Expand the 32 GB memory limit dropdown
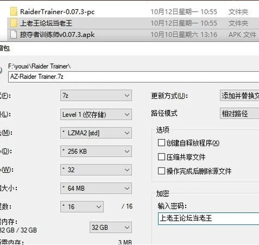This screenshot has width=259, height=245. [x=111, y=227]
